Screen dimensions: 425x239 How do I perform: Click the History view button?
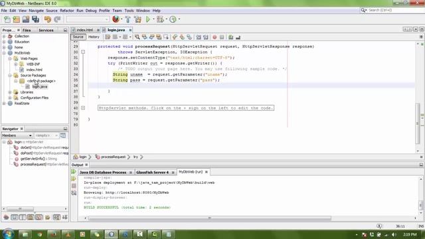pyautogui.click(x=94, y=37)
